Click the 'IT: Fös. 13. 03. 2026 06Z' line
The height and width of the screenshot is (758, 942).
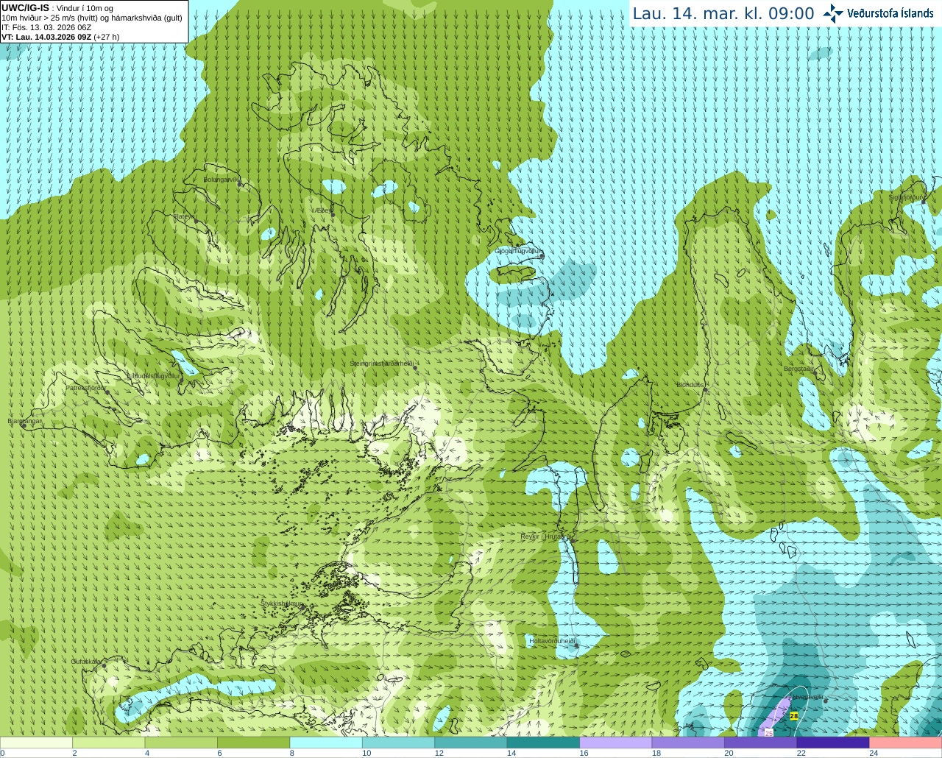click(x=46, y=27)
